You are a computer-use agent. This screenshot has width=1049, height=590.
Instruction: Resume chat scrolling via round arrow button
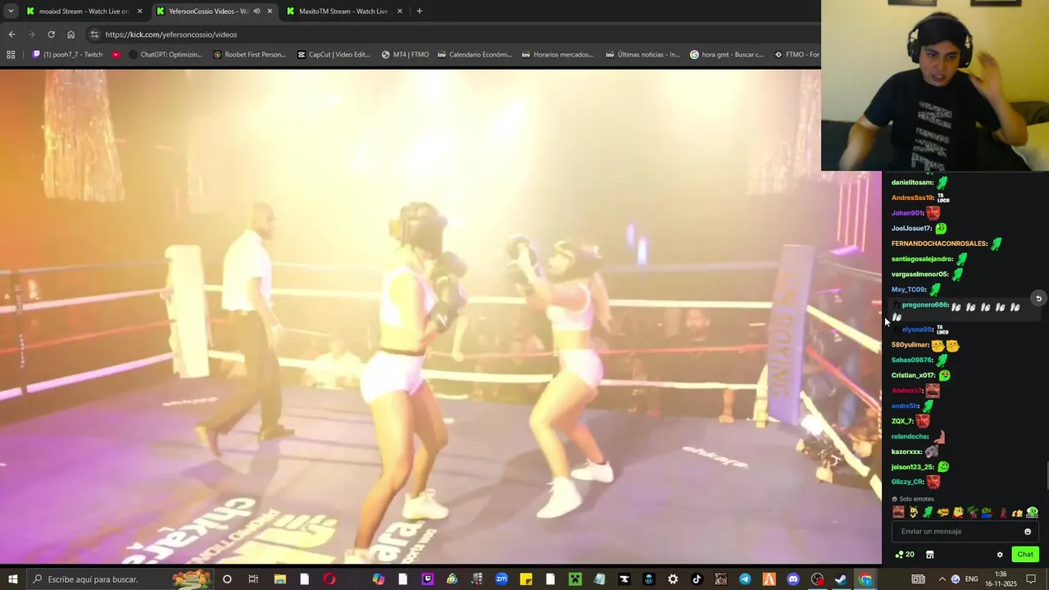pyautogui.click(x=1038, y=298)
